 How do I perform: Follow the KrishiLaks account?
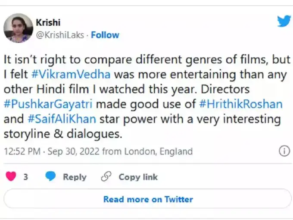click(x=105, y=35)
